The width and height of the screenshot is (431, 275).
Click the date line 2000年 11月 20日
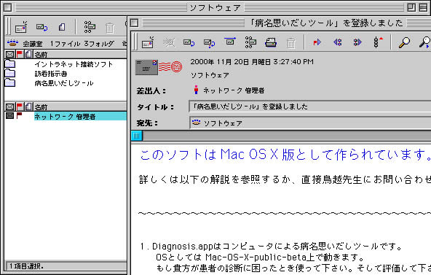pyautogui.click(x=252, y=62)
